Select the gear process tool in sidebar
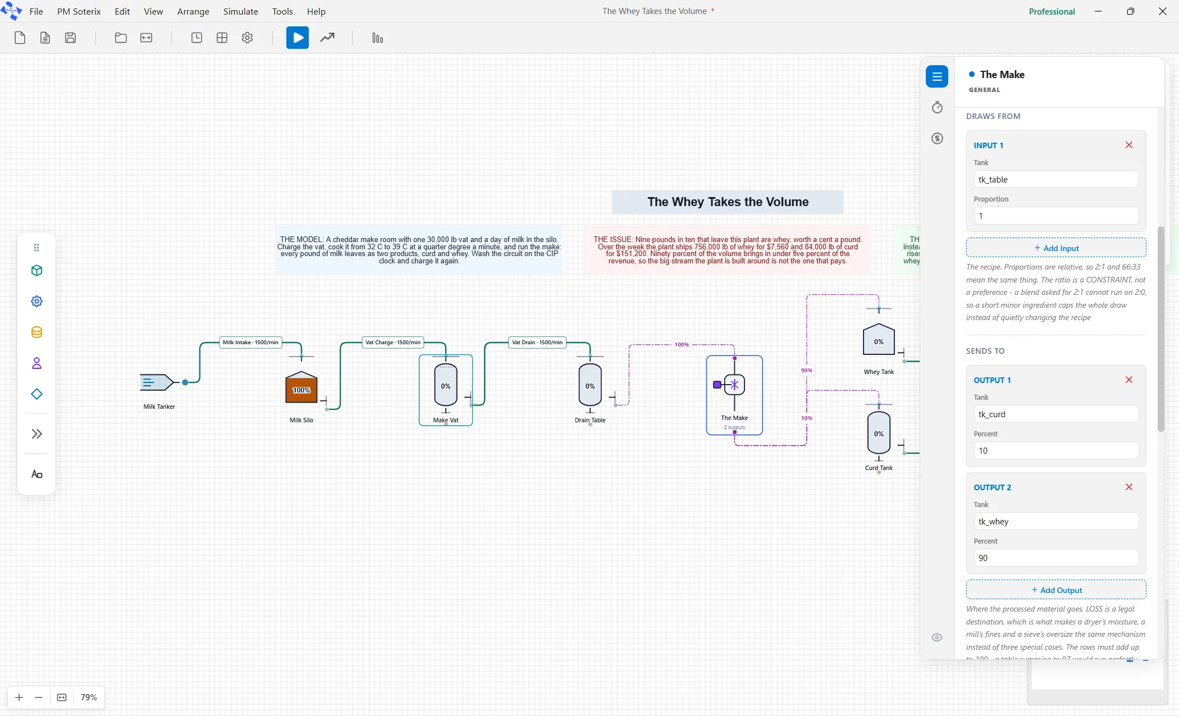The height and width of the screenshot is (716, 1179). tap(36, 301)
